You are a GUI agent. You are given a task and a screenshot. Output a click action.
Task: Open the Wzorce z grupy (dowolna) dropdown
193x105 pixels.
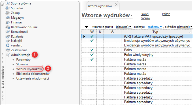coord(124,27)
